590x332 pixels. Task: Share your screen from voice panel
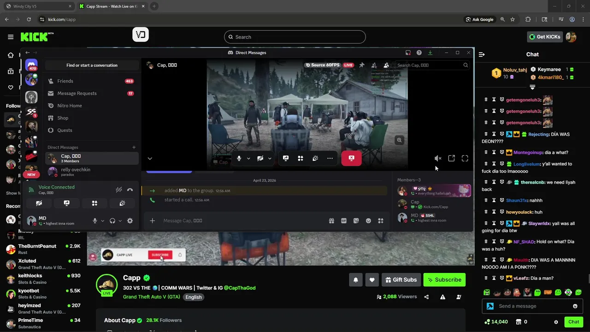[66, 203]
